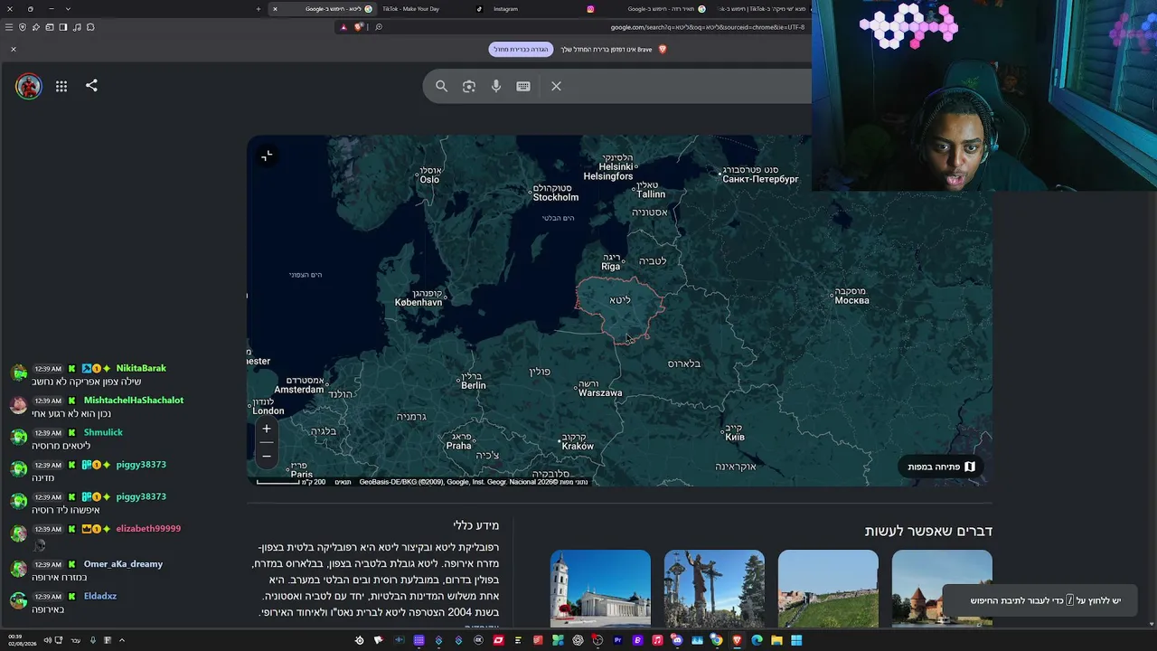Open the Brave hamburger menu
1157x651 pixels.
pyautogui.click(x=9, y=27)
